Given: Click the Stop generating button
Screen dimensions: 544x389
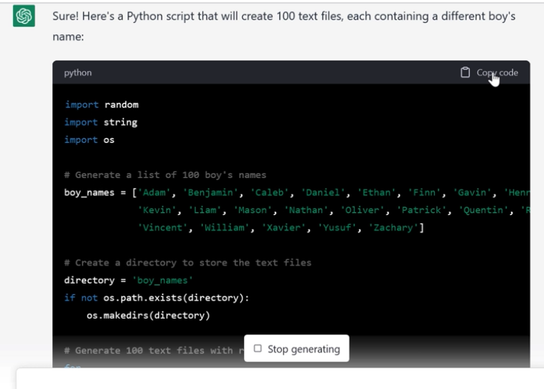Looking at the screenshot, I should 296,349.
